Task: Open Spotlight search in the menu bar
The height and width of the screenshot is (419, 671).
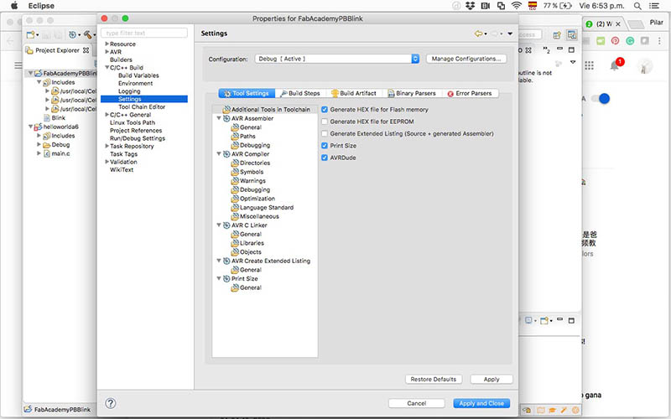Action: [x=637, y=6]
